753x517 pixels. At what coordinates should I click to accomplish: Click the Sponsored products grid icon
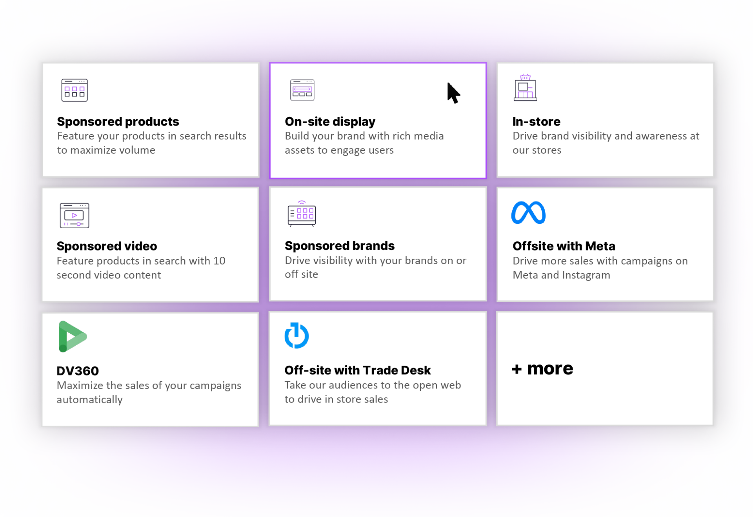[x=74, y=90]
